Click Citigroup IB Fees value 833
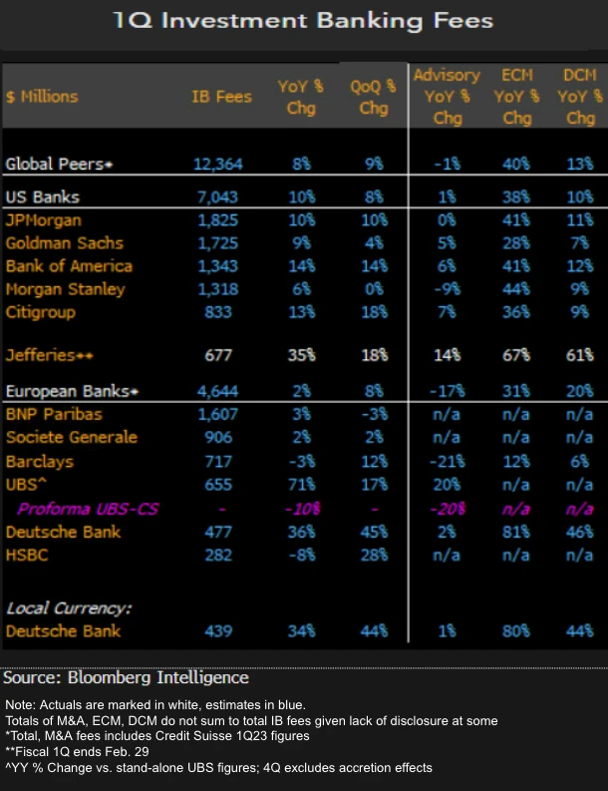Viewport: 608px width, 791px height. 218,312
